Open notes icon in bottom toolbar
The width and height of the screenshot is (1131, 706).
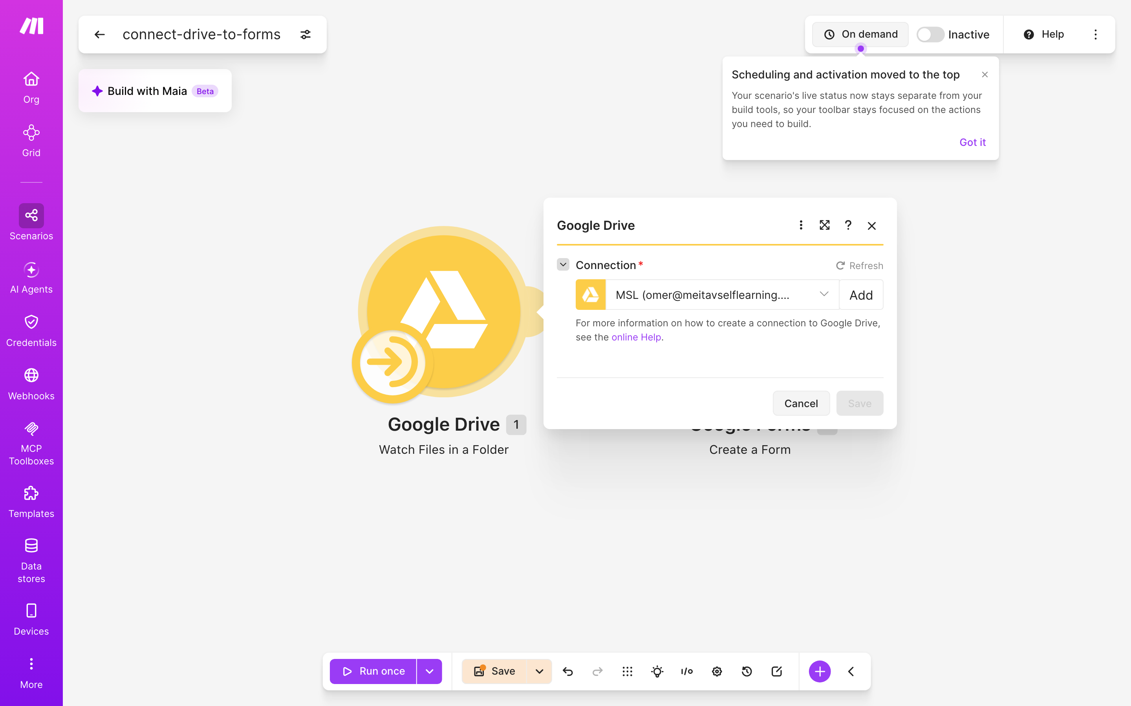click(x=777, y=671)
